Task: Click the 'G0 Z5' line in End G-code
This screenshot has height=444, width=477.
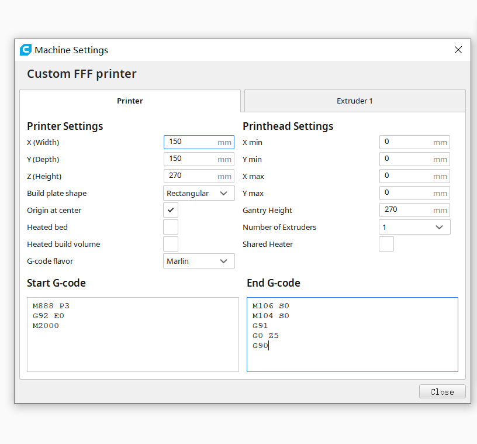Action: (265, 336)
